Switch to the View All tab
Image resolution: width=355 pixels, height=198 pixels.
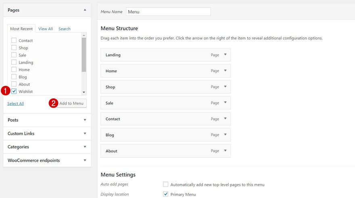[46, 29]
